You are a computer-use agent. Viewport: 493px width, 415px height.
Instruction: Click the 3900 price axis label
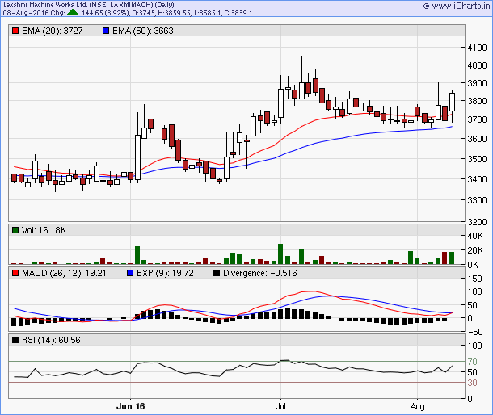tap(477, 83)
